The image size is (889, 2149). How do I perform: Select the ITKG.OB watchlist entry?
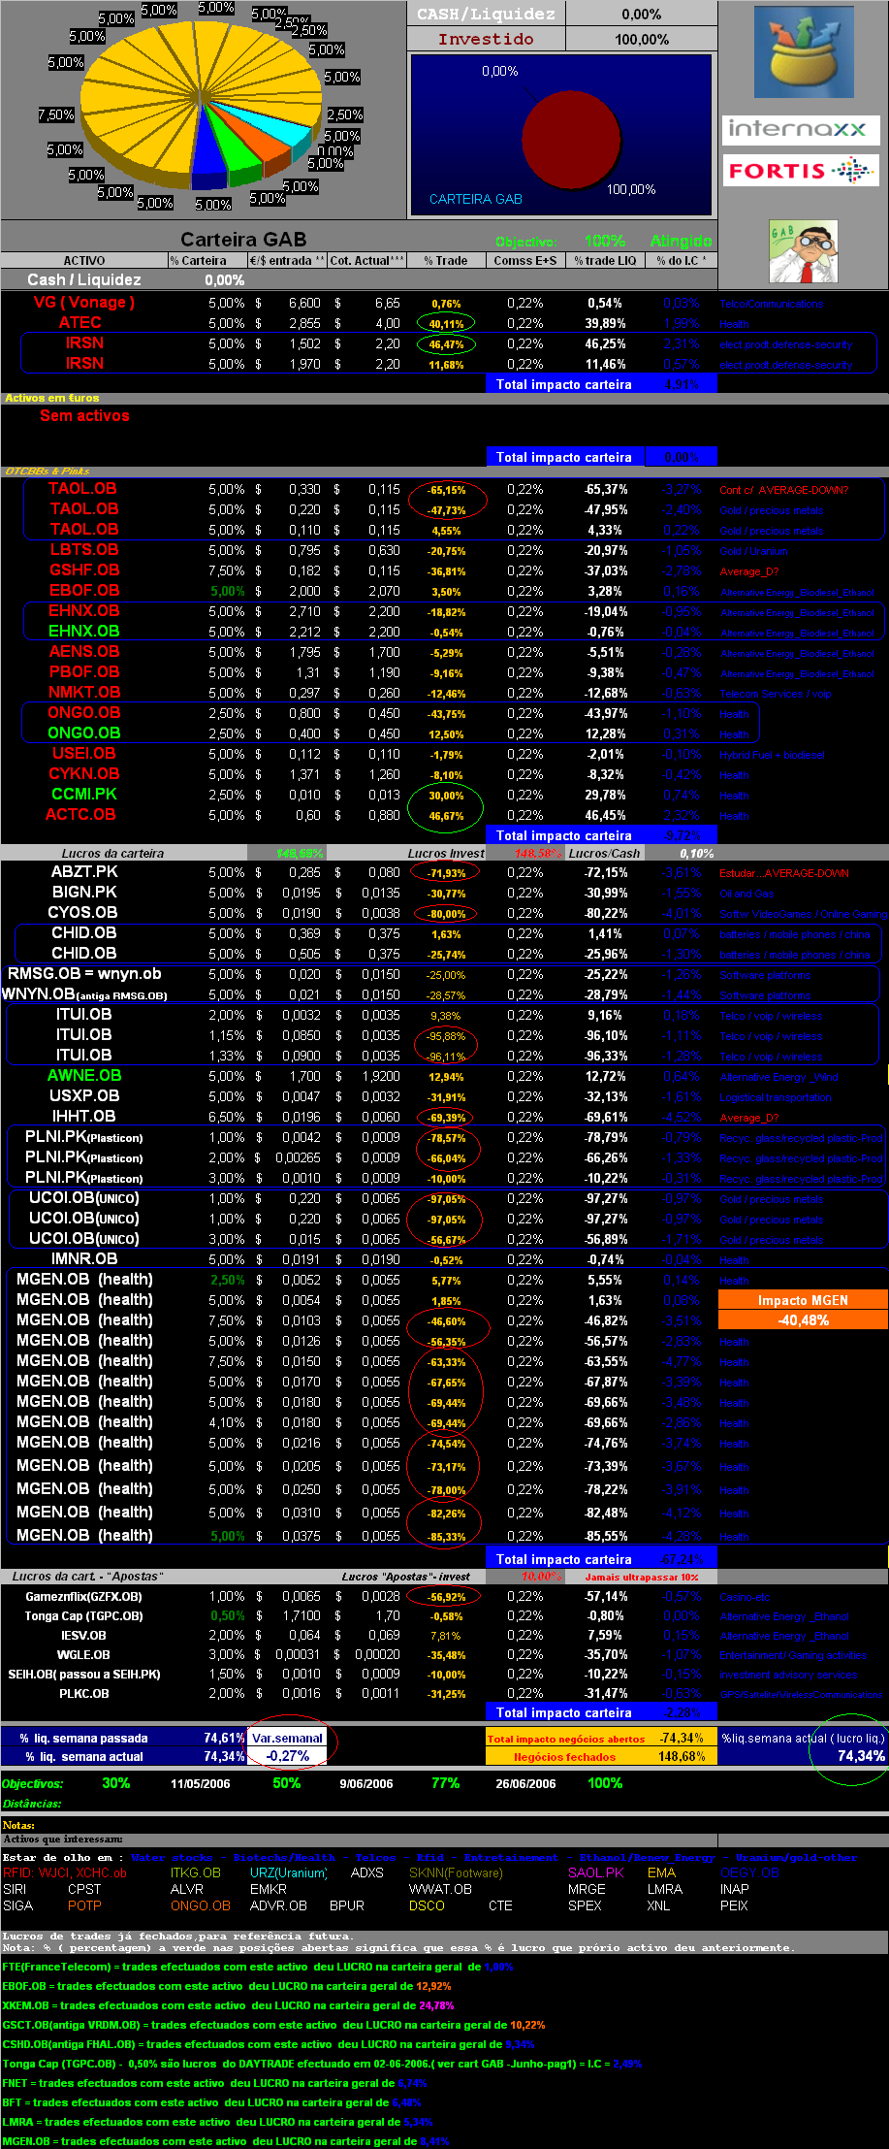196,1872
